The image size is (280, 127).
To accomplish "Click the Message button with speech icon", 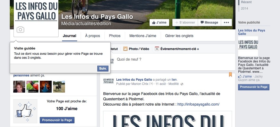I will click(209, 22).
